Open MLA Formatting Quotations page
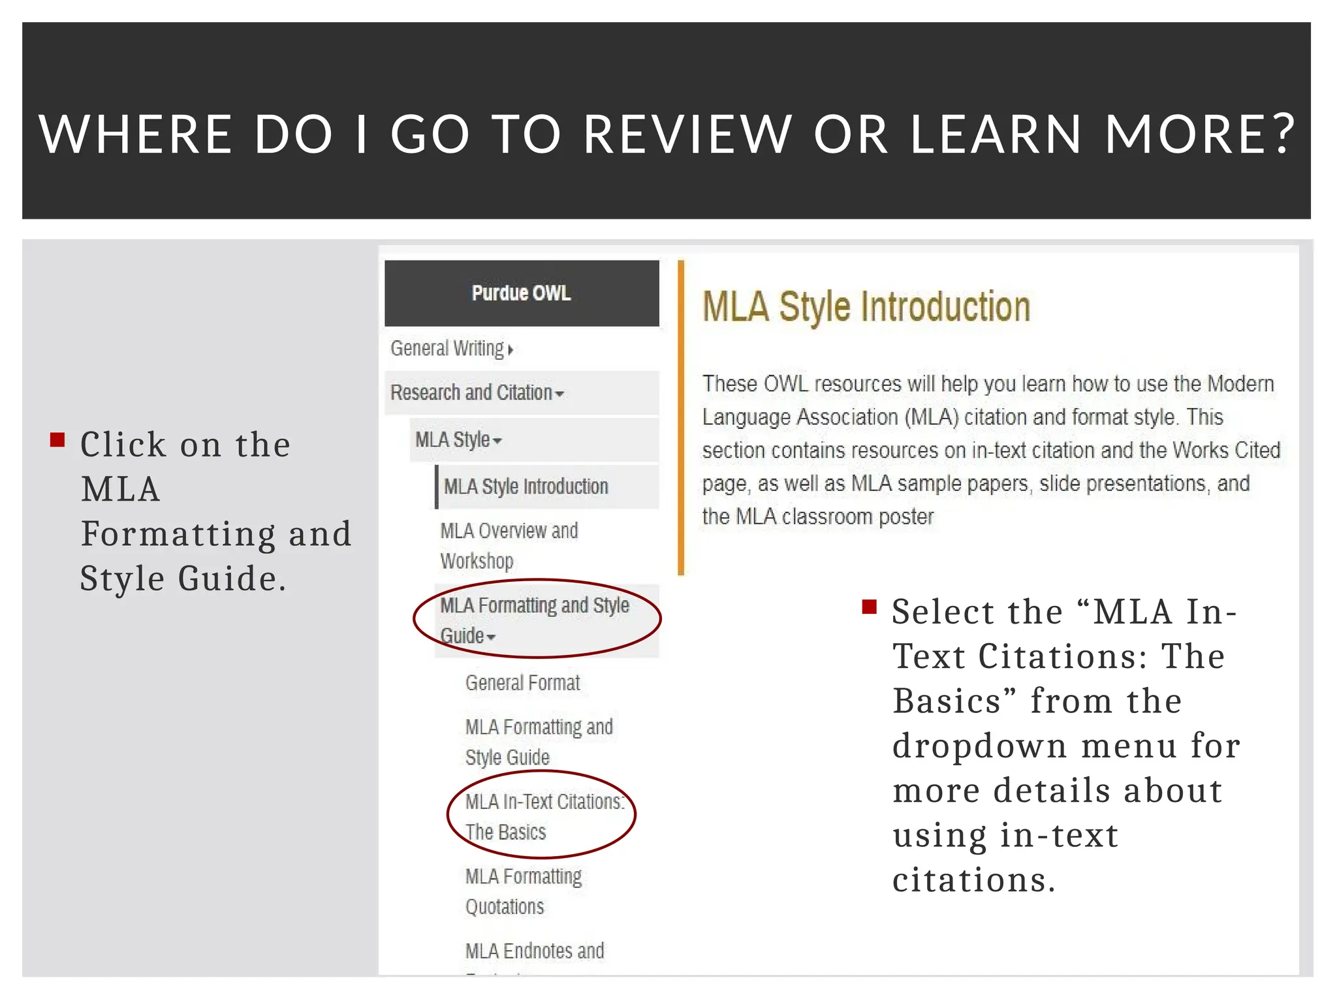Image resolution: width=1337 pixels, height=1003 pixels. click(523, 891)
